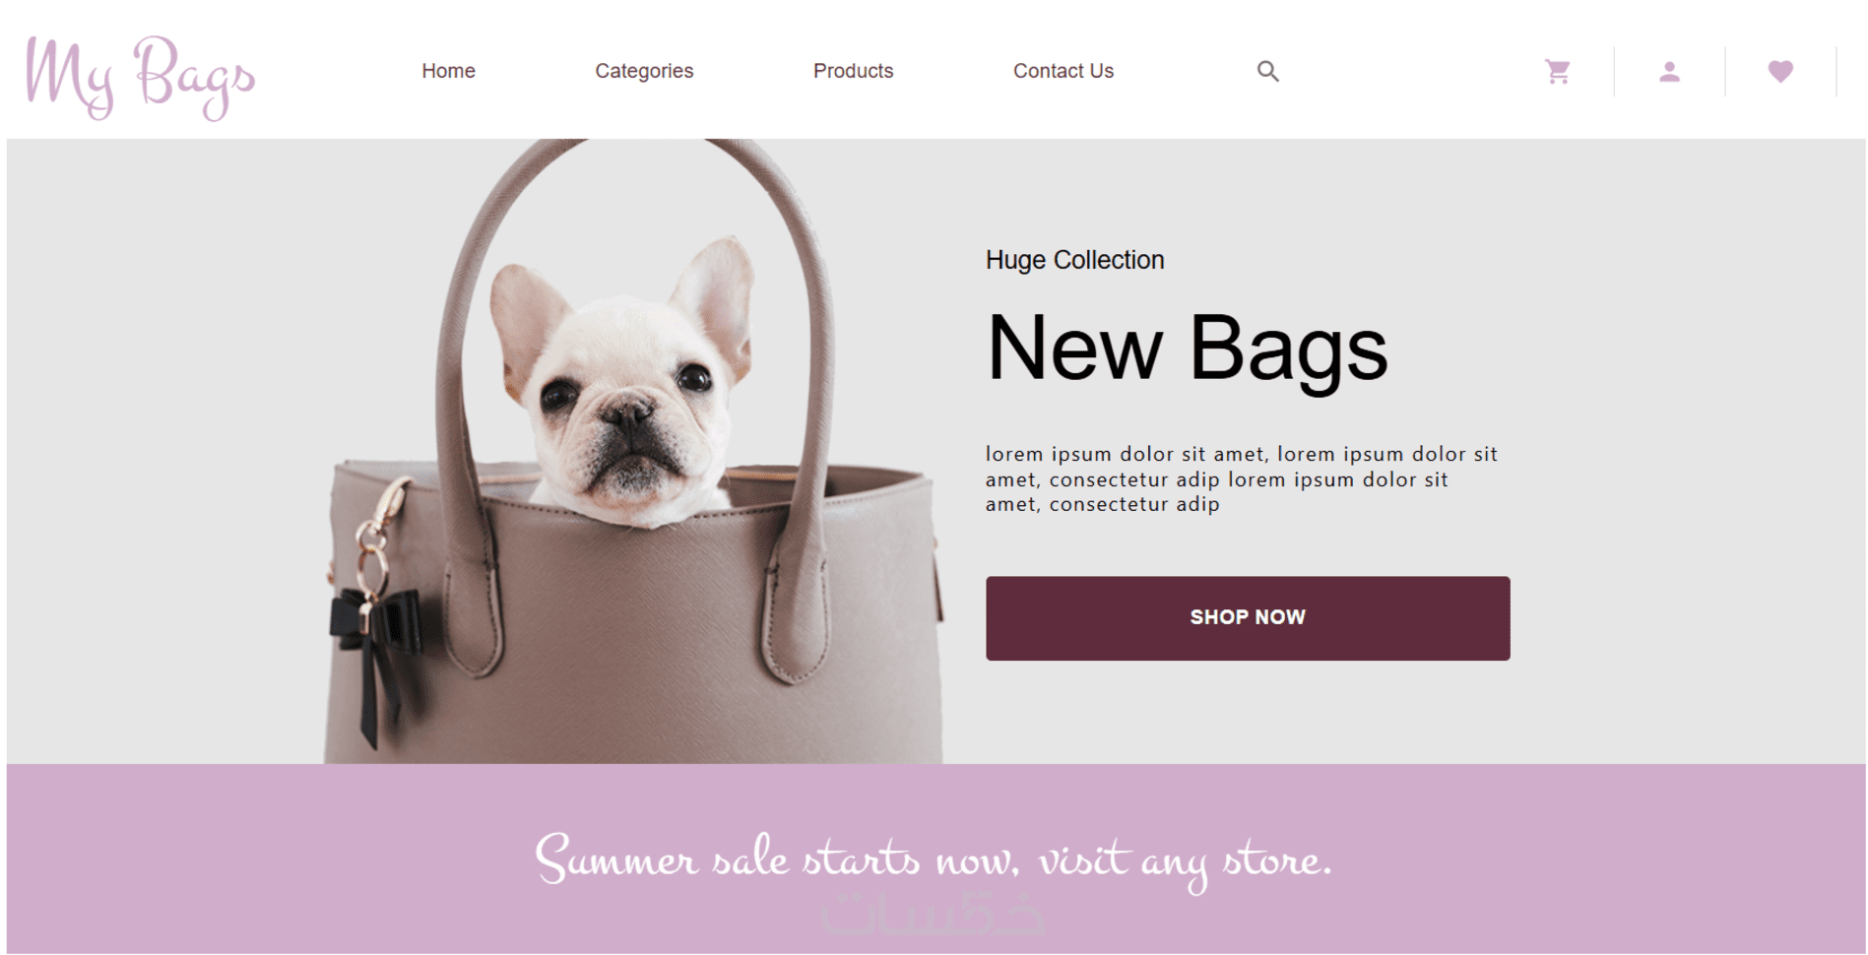
Task: Click the SHOP NOW button
Action: point(1248,618)
